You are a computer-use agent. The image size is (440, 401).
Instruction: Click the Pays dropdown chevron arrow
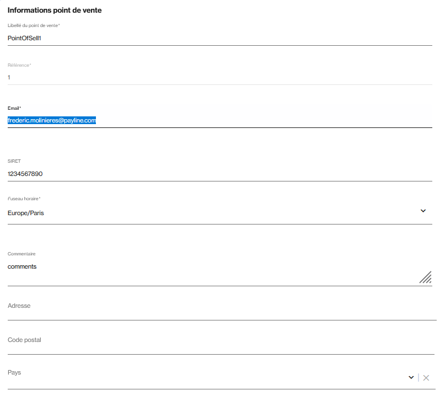click(411, 377)
